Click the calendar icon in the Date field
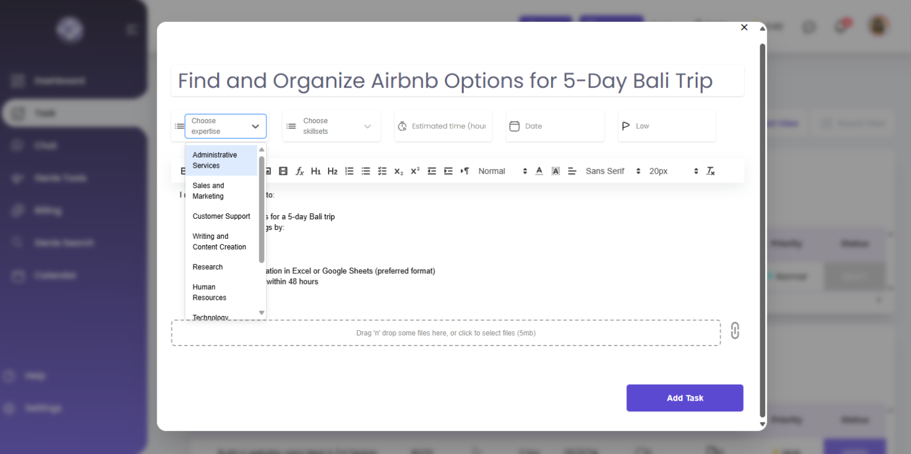This screenshot has width=911, height=454. 514,126
